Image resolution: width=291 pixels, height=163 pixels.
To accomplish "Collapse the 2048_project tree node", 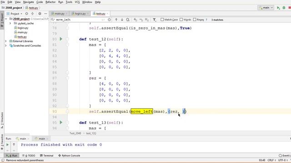I will click(x=6, y=19).
